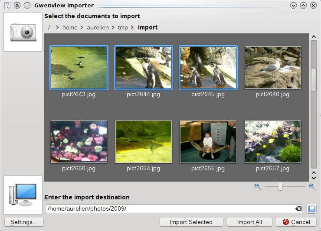This screenshot has width=321, height=231.
Task: Click the import breadcrumb folder
Action: pos(147,27)
